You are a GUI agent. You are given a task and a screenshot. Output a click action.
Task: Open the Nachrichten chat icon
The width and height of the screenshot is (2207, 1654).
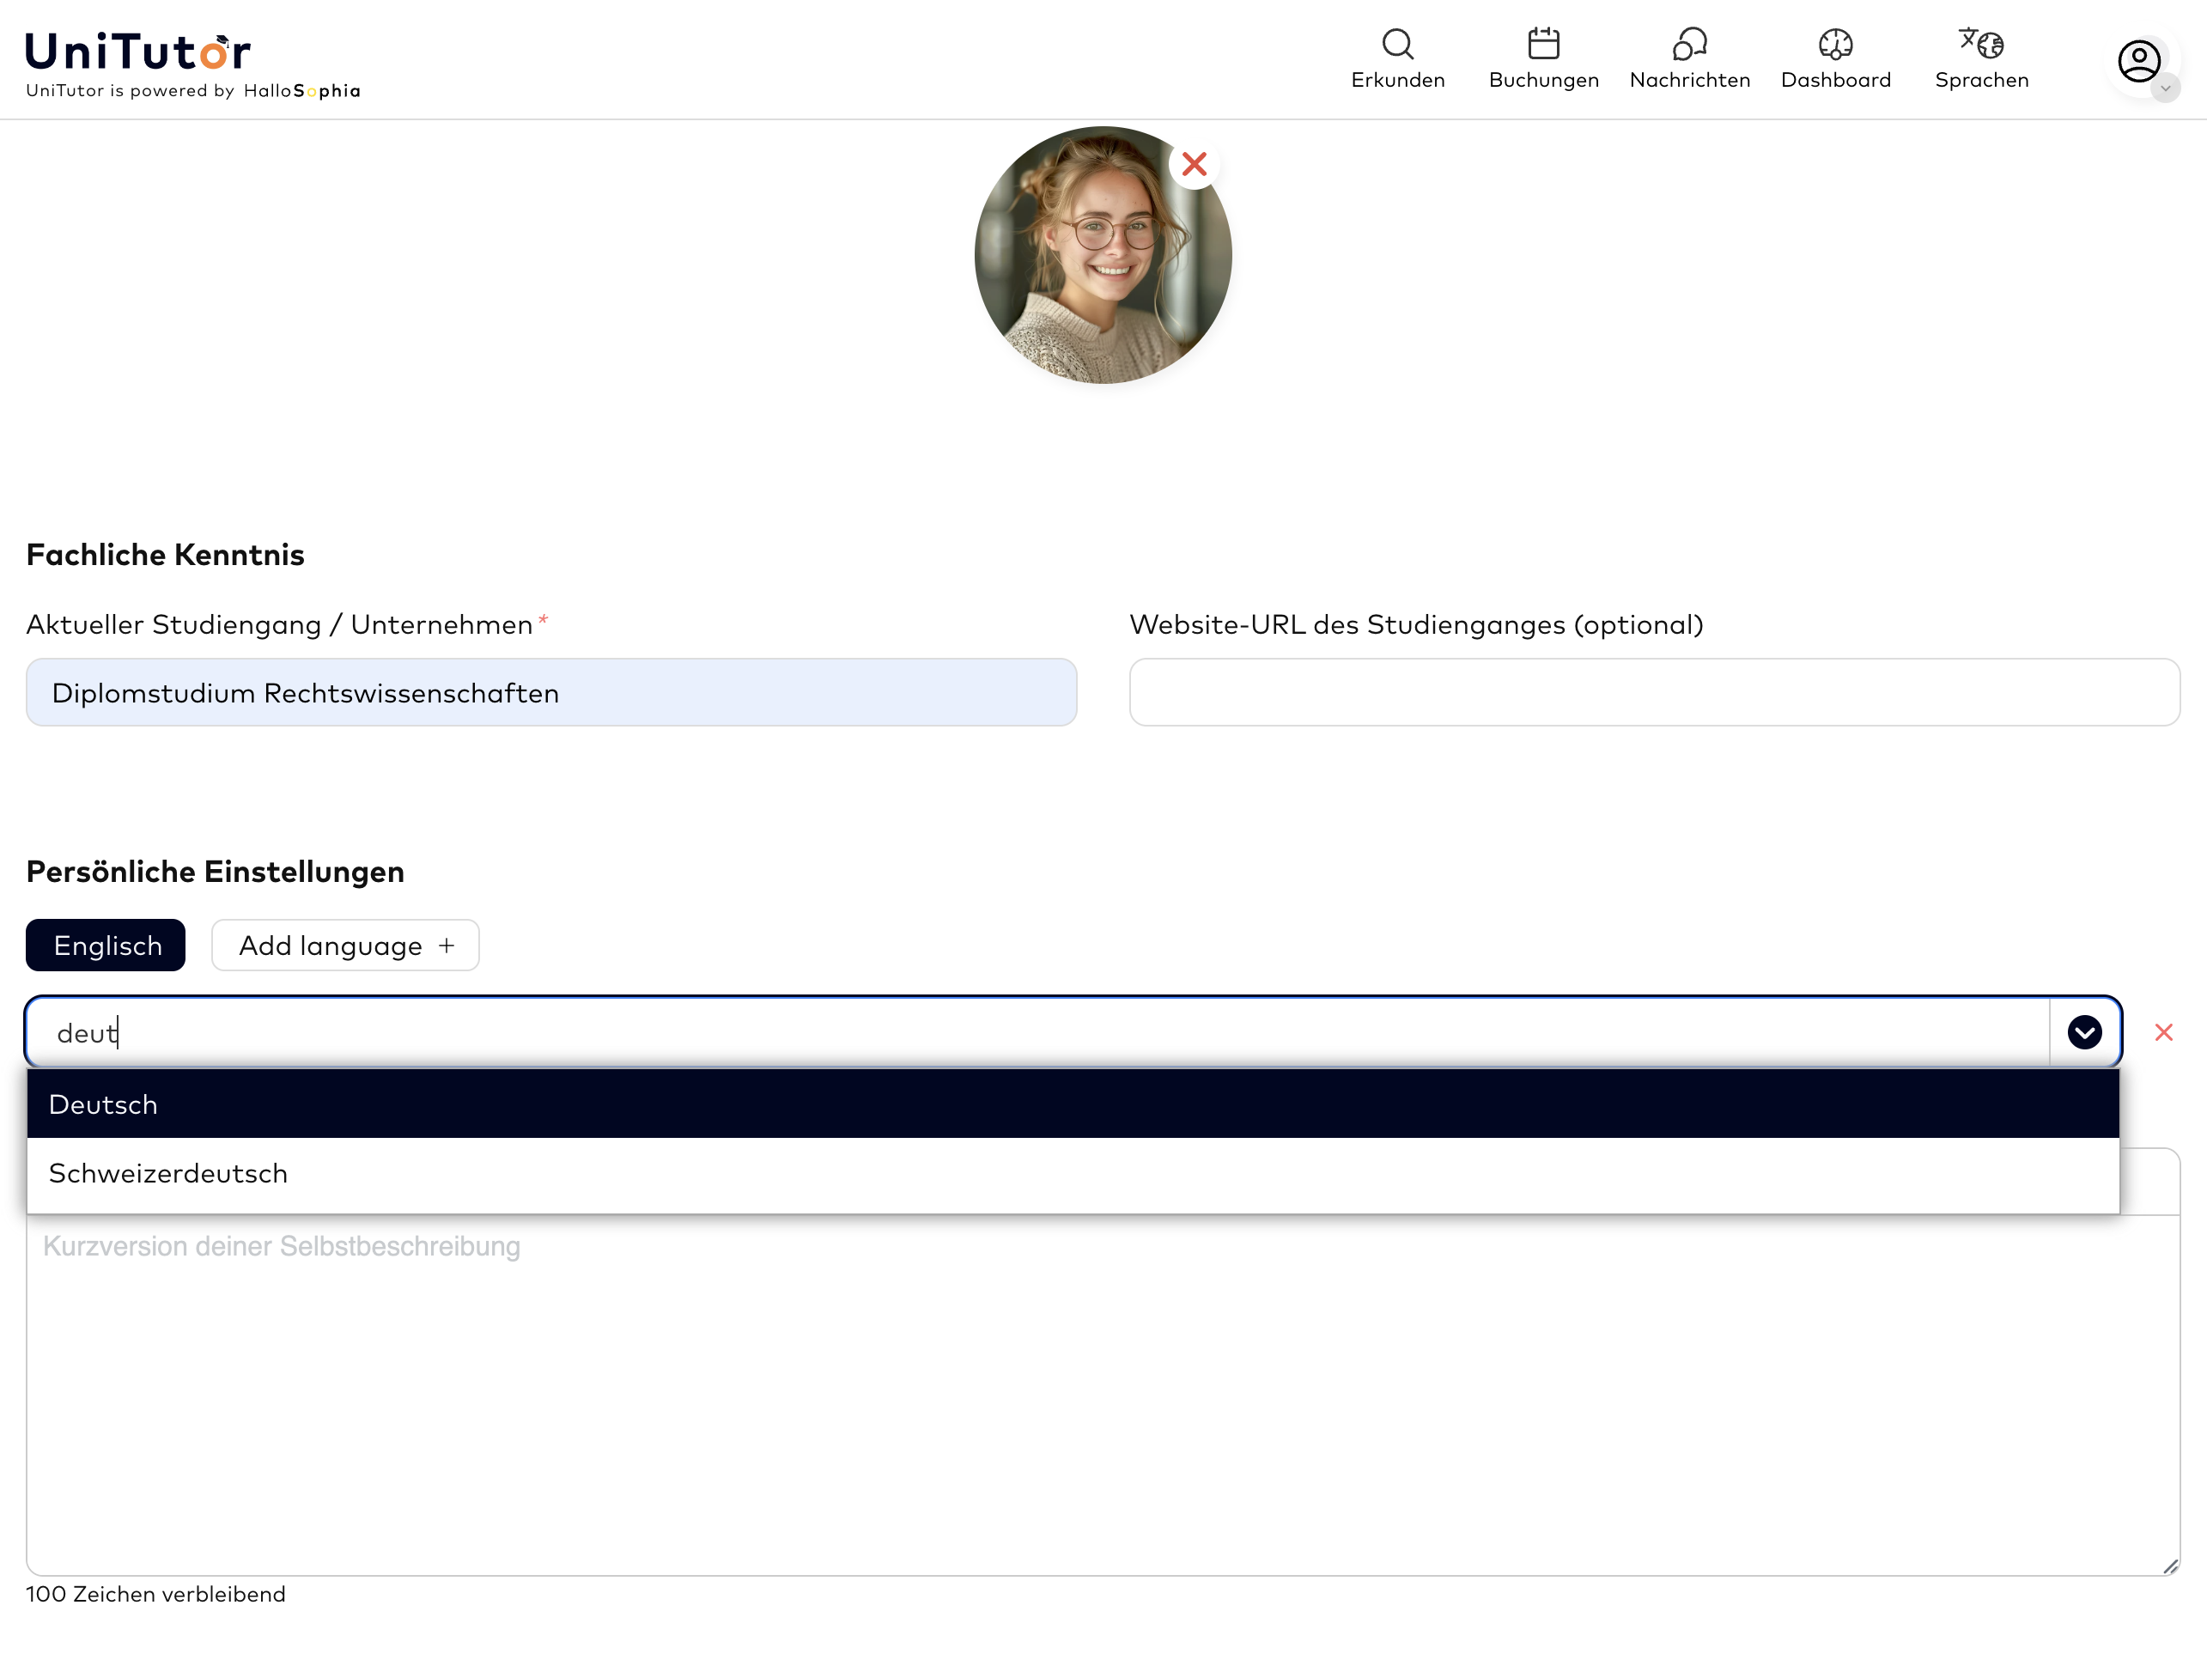click(1689, 44)
